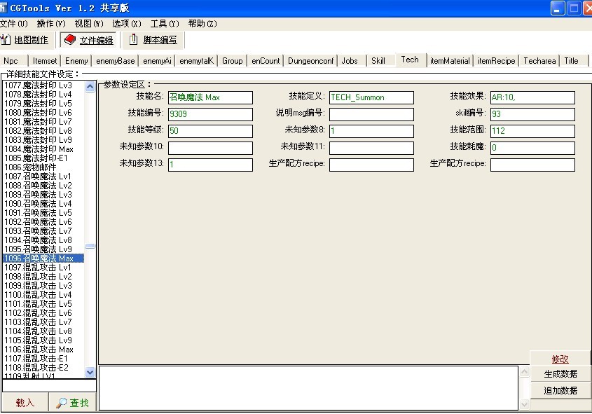This screenshot has width=592, height=414.
Task: Open the 视图(W) menu
Action: click(89, 24)
